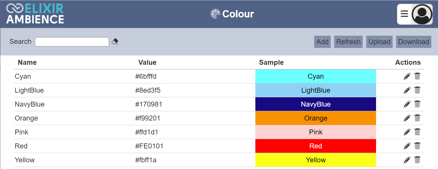Add a new colour
Image resolution: width=438 pixels, height=169 pixels.
pos(322,42)
